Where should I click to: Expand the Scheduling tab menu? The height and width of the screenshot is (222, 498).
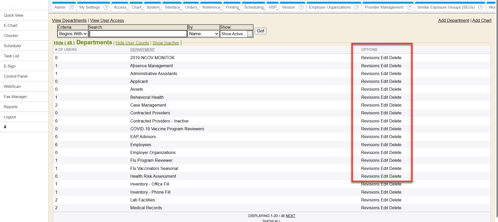(x=254, y=7)
